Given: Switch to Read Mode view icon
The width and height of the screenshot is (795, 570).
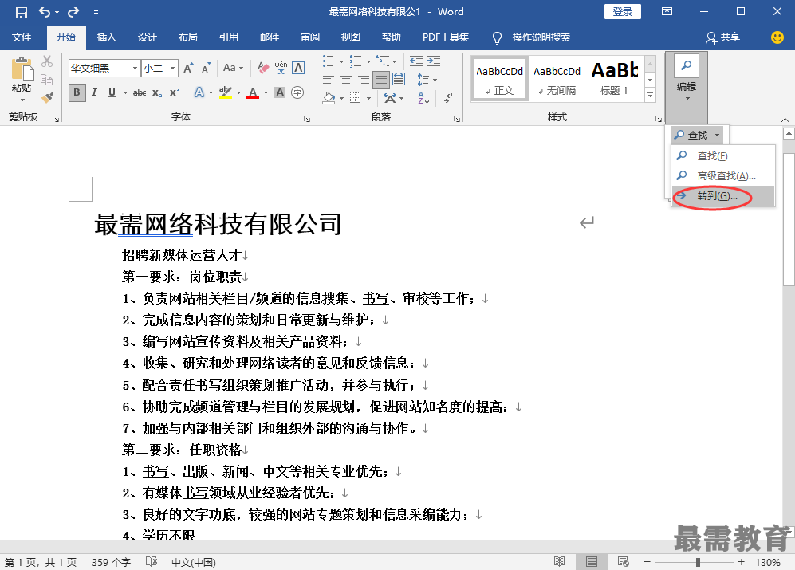Looking at the screenshot, I should point(559,561).
